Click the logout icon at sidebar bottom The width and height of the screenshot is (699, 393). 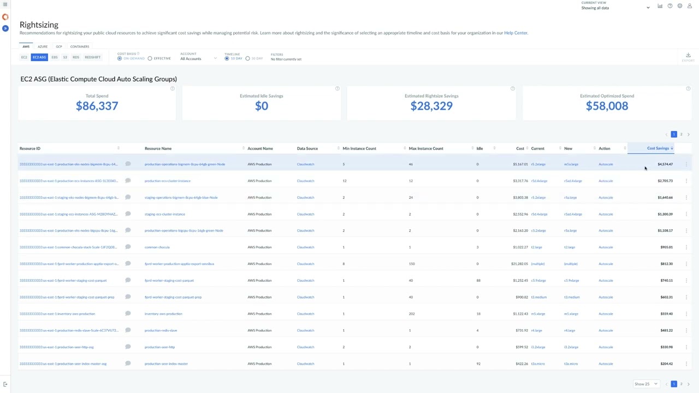(5, 385)
